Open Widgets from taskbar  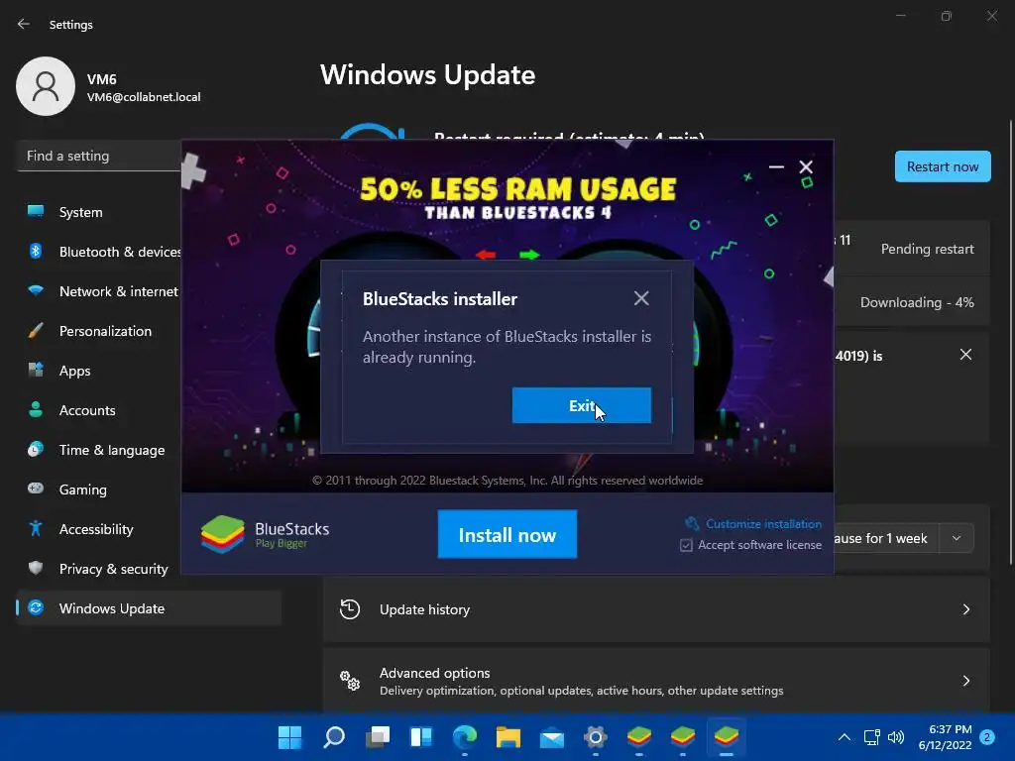[421, 736]
